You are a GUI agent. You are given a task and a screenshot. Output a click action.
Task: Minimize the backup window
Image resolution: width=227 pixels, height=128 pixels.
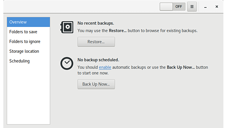pos(206,7)
